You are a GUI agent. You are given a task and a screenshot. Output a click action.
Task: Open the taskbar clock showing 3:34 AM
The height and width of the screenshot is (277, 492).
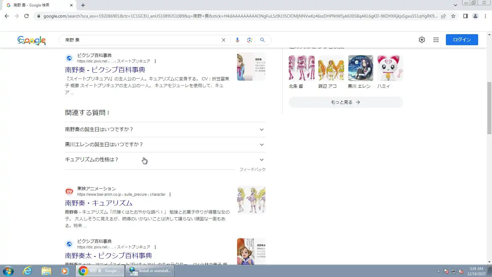[476, 271]
